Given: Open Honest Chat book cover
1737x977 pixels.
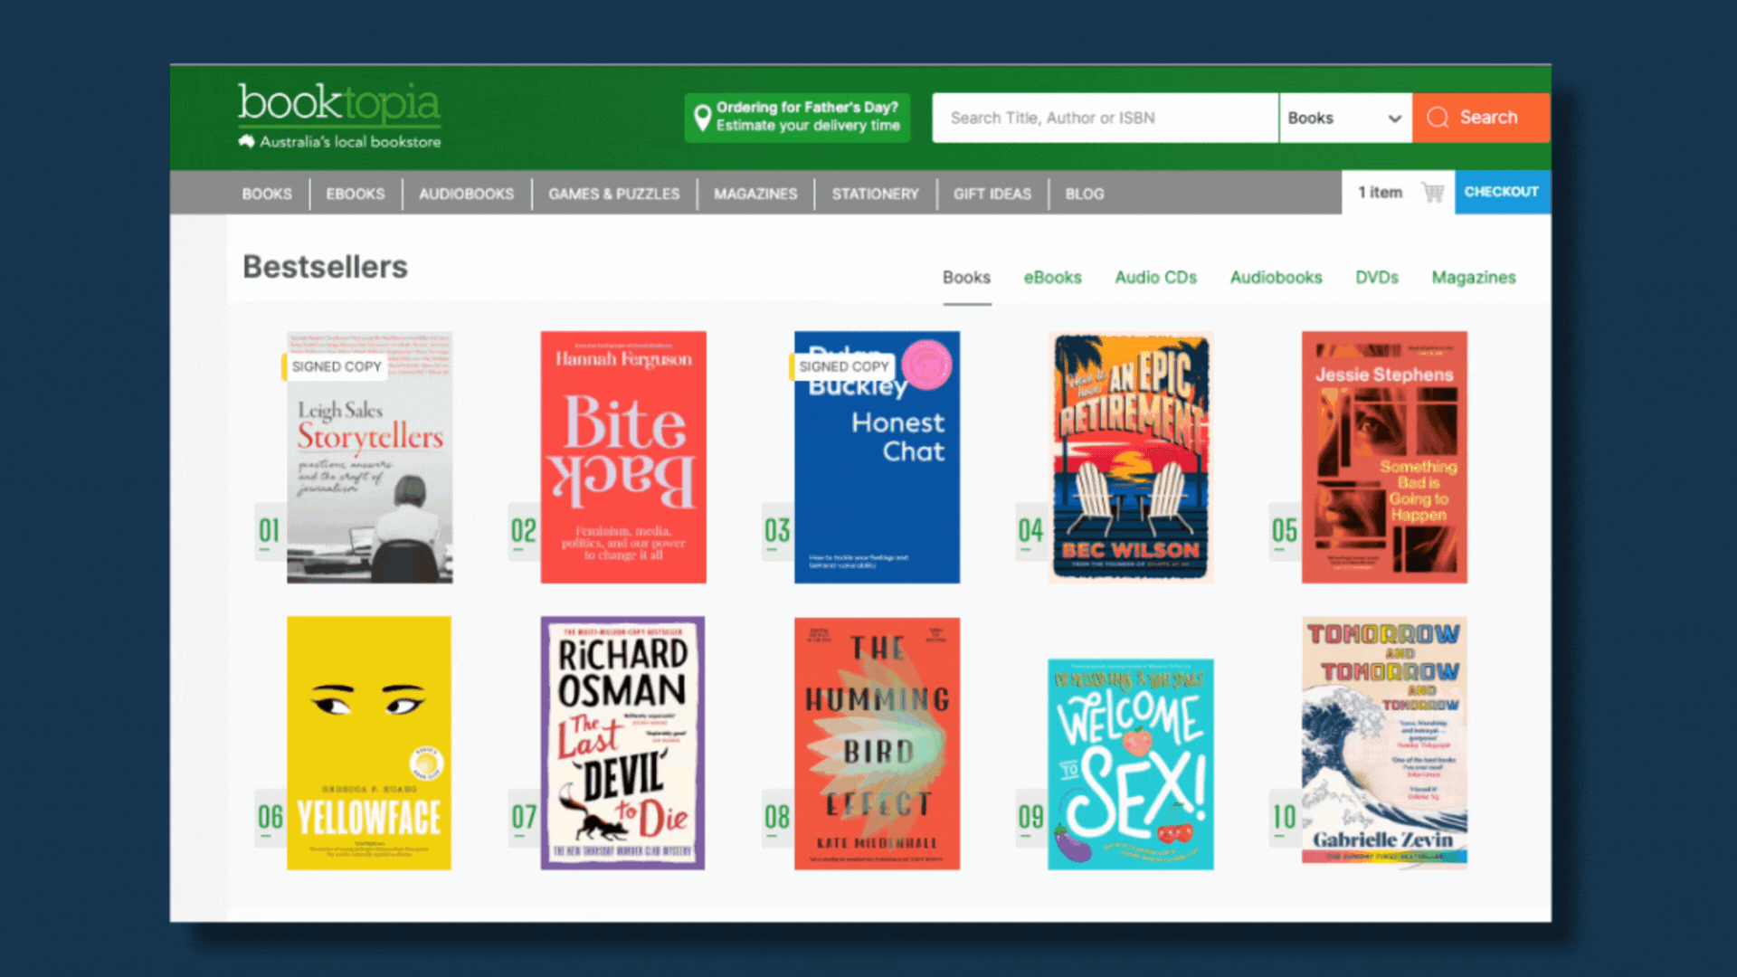Looking at the screenshot, I should [877, 457].
